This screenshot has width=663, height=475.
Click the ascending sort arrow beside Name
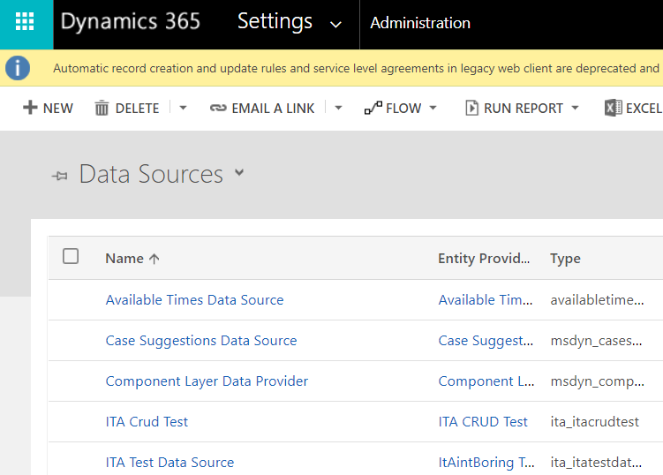(x=154, y=259)
